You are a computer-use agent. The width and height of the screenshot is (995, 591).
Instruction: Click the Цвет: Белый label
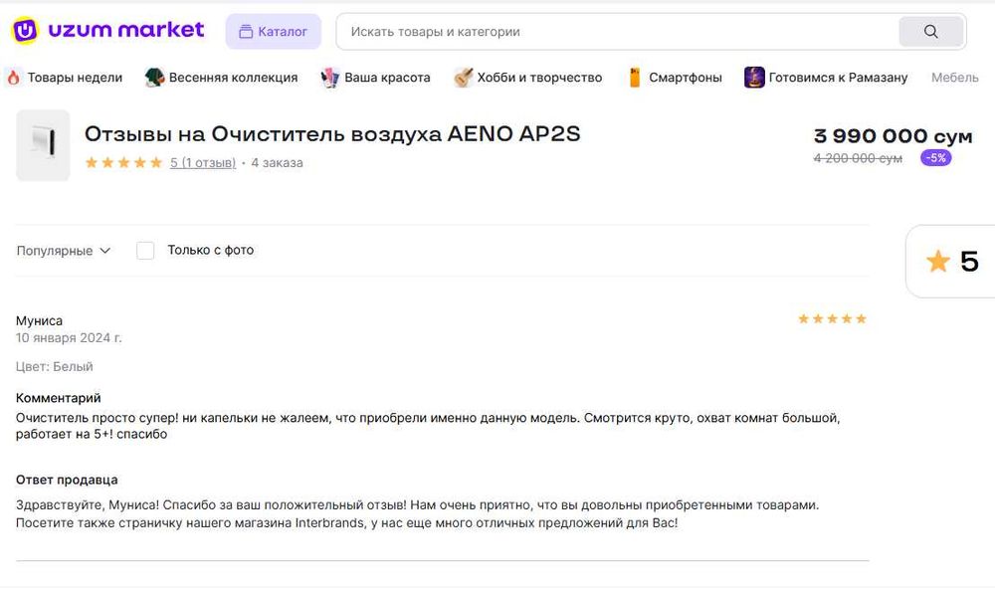(54, 366)
